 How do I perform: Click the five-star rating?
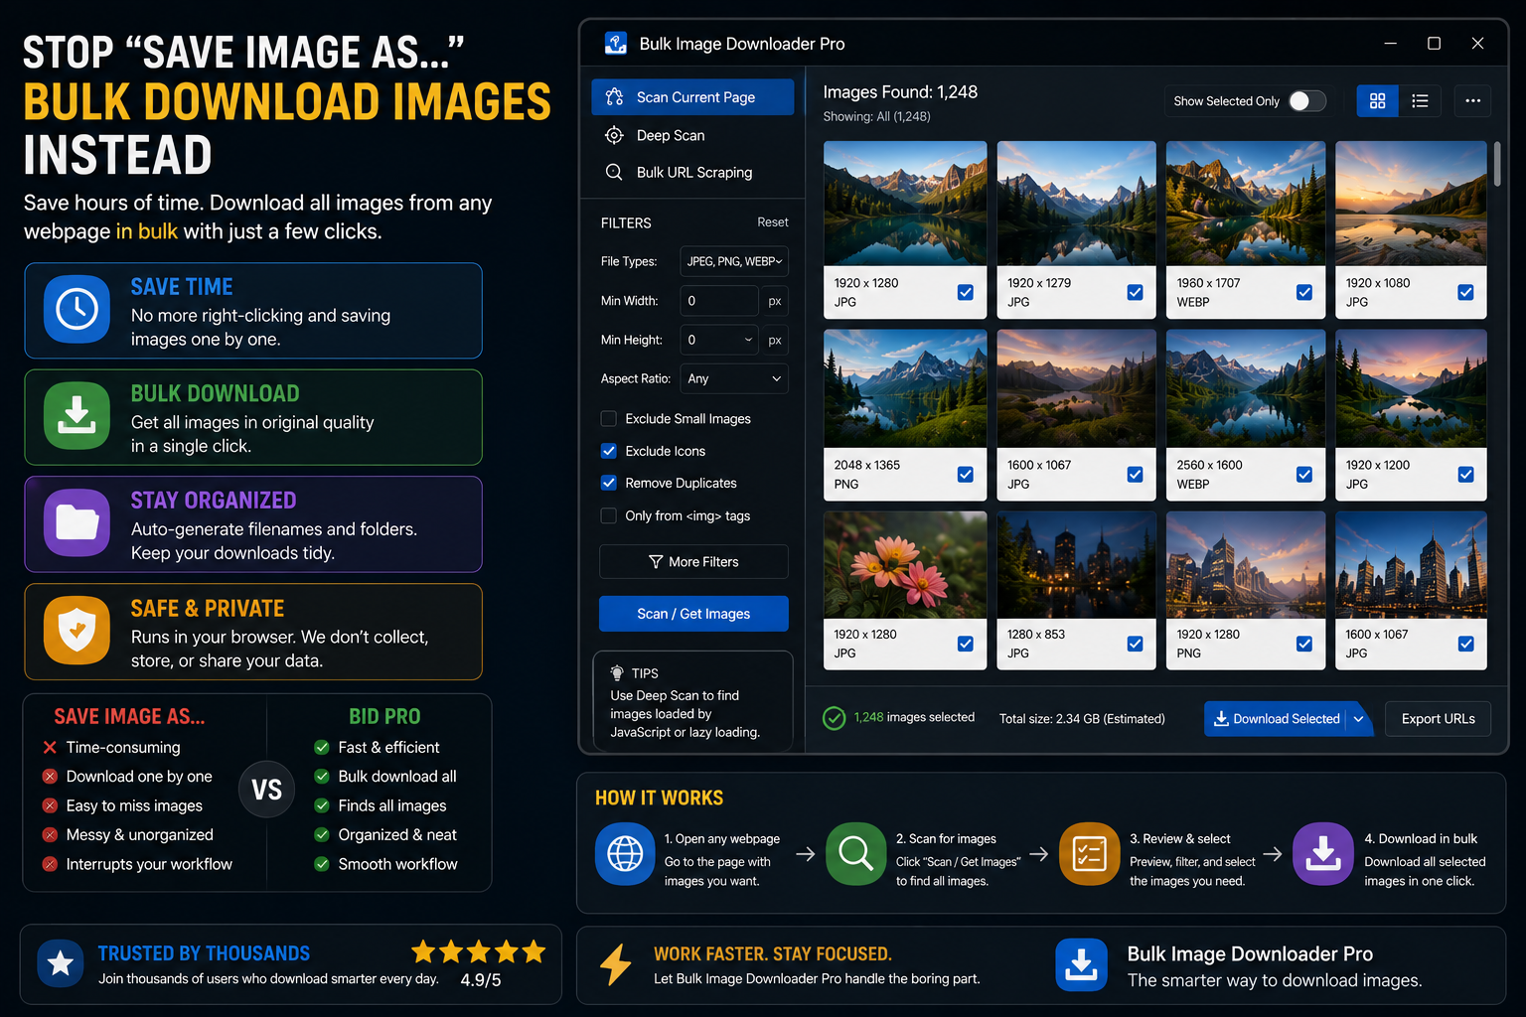click(x=479, y=951)
